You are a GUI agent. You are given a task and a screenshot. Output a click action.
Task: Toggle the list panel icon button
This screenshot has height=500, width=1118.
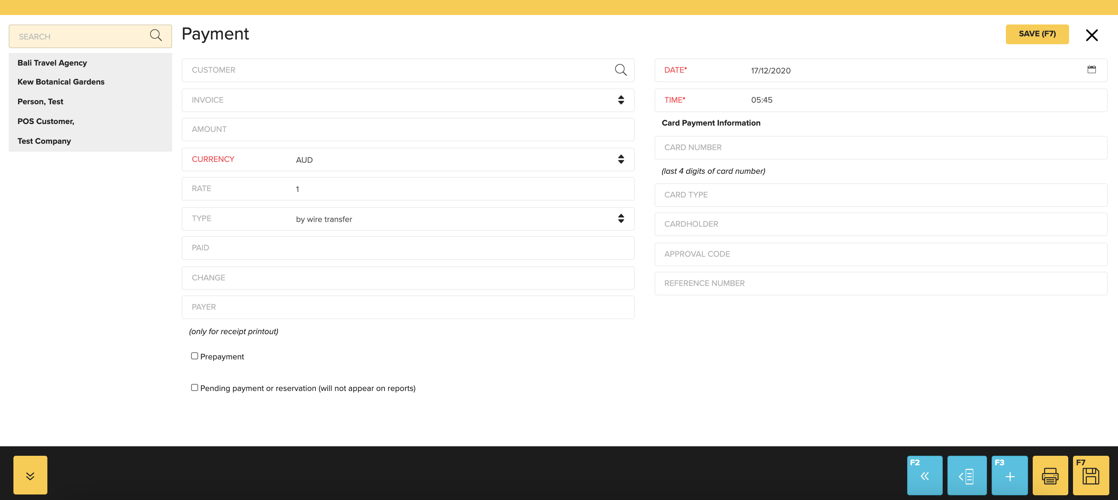[966, 475]
